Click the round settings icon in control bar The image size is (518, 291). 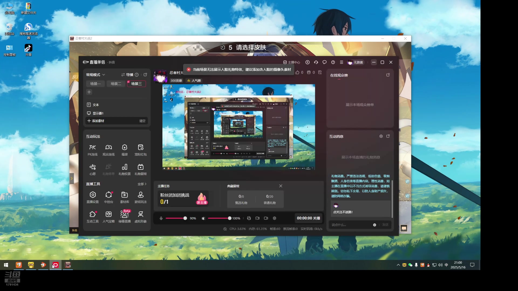pos(274,218)
